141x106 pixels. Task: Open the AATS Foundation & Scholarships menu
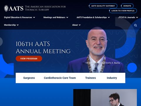click(92, 17)
